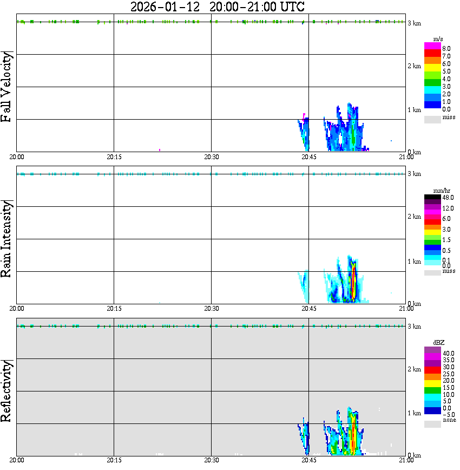
Task: Click the 40.0 value in dBZ legend
Action: 449,354
